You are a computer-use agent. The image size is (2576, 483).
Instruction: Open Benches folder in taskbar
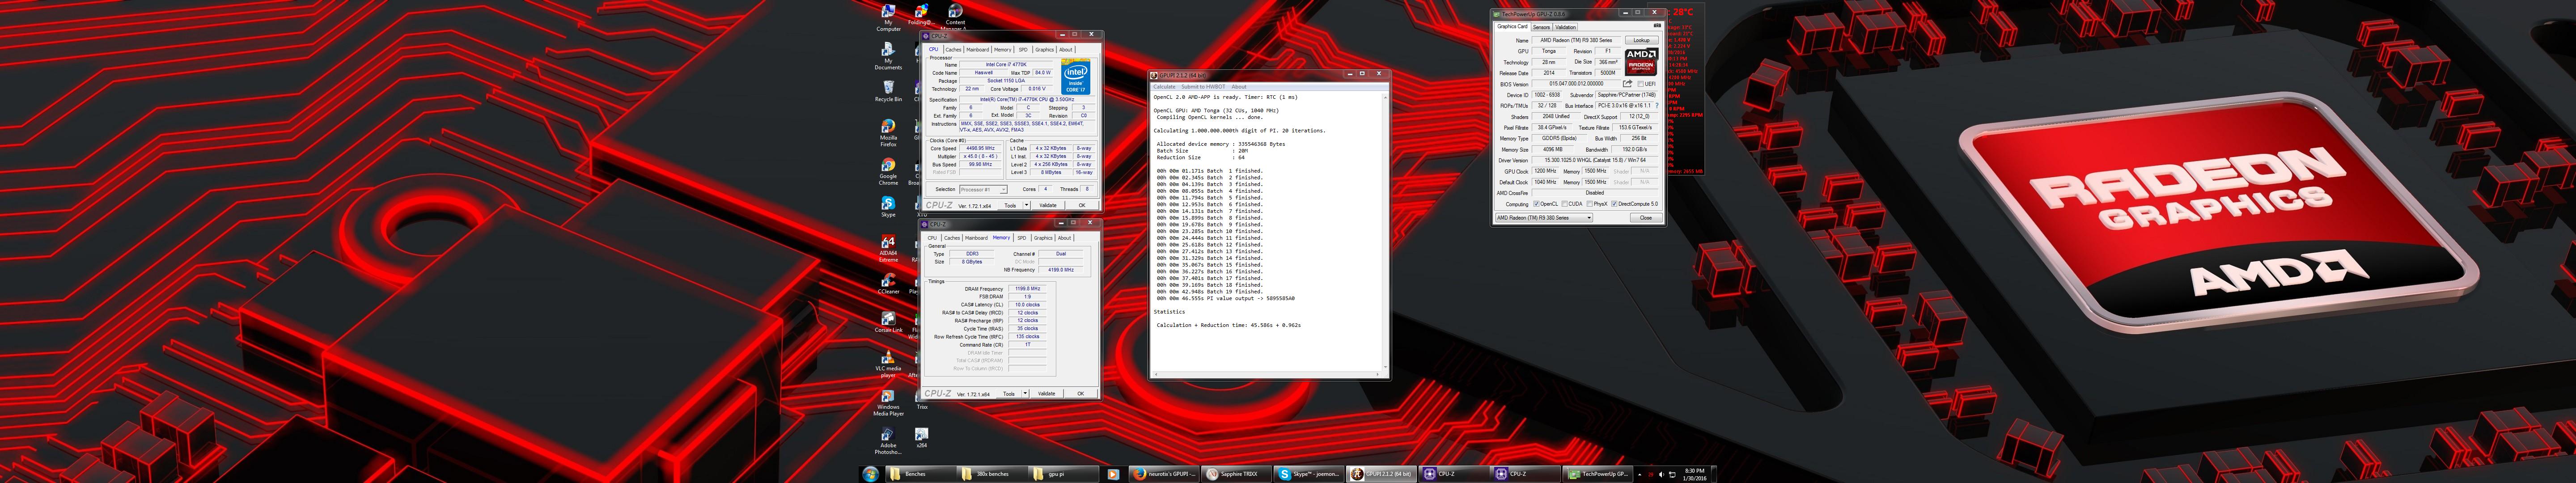[920, 474]
